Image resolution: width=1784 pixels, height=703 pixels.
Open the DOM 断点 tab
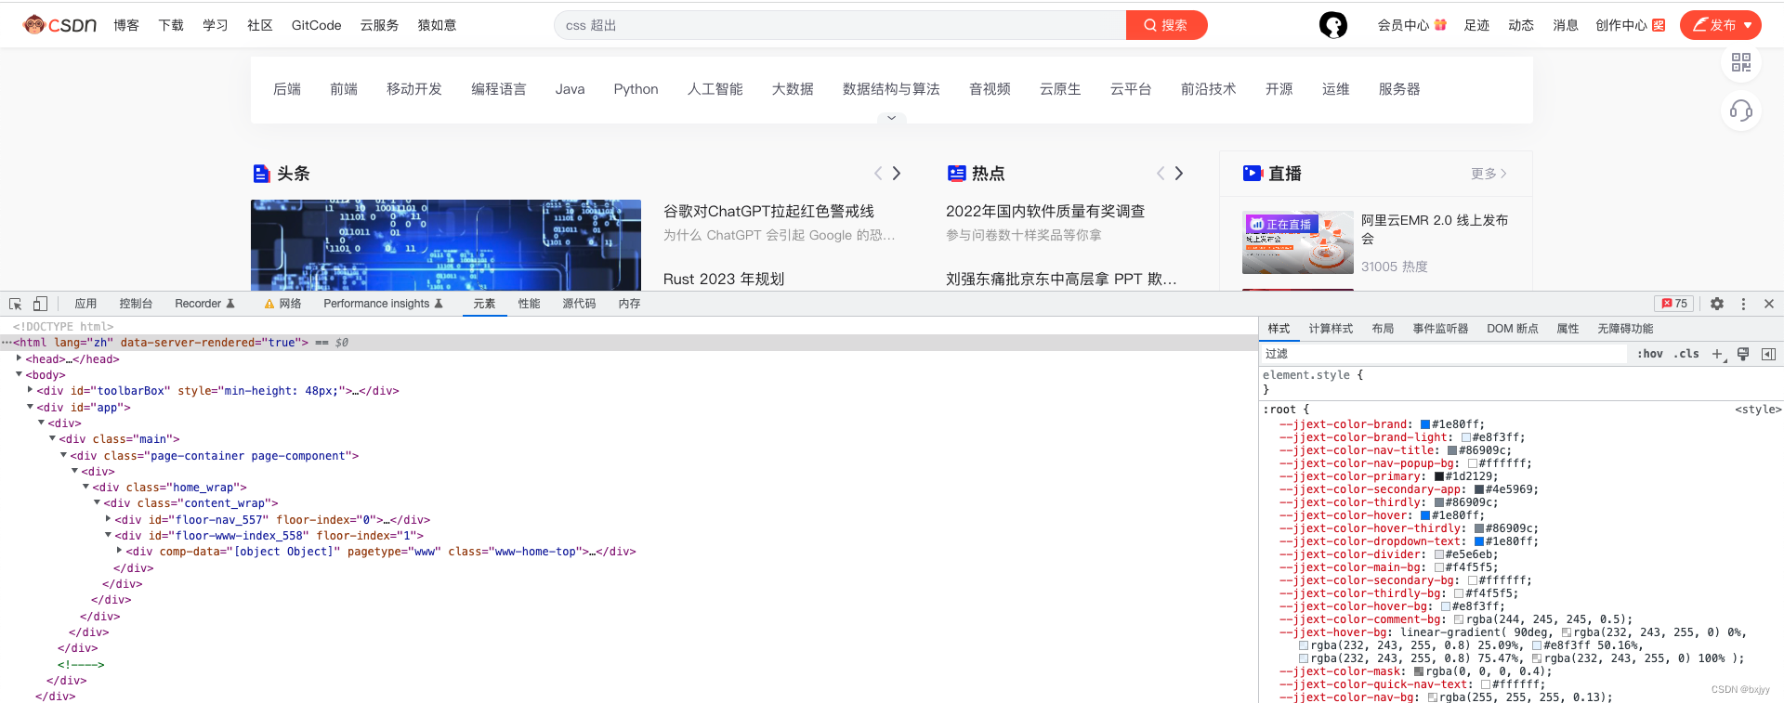(1512, 329)
